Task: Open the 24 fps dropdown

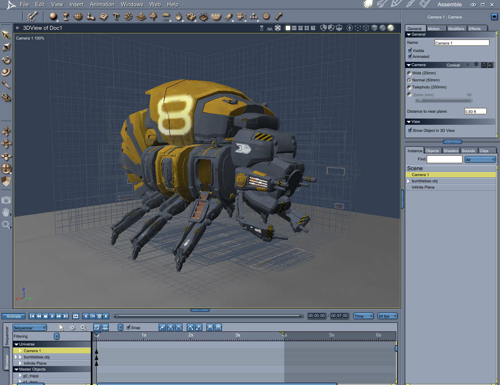Action: [x=387, y=316]
